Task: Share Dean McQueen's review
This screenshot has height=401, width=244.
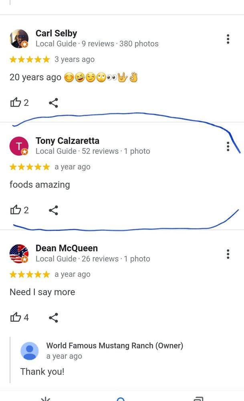Action: click(x=53, y=318)
